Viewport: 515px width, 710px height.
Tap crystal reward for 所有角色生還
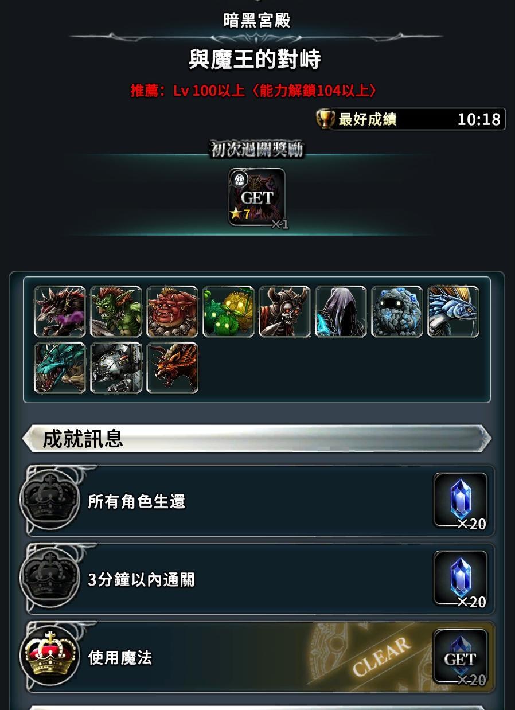point(461,501)
